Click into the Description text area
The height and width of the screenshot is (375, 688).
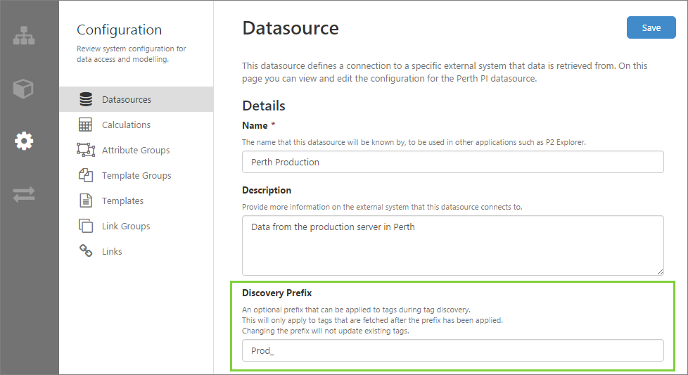pyautogui.click(x=452, y=245)
